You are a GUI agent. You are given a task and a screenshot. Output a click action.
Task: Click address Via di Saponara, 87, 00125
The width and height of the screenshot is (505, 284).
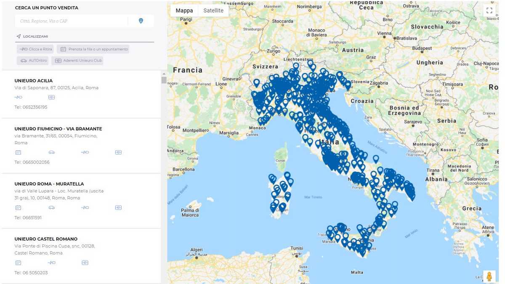point(56,88)
